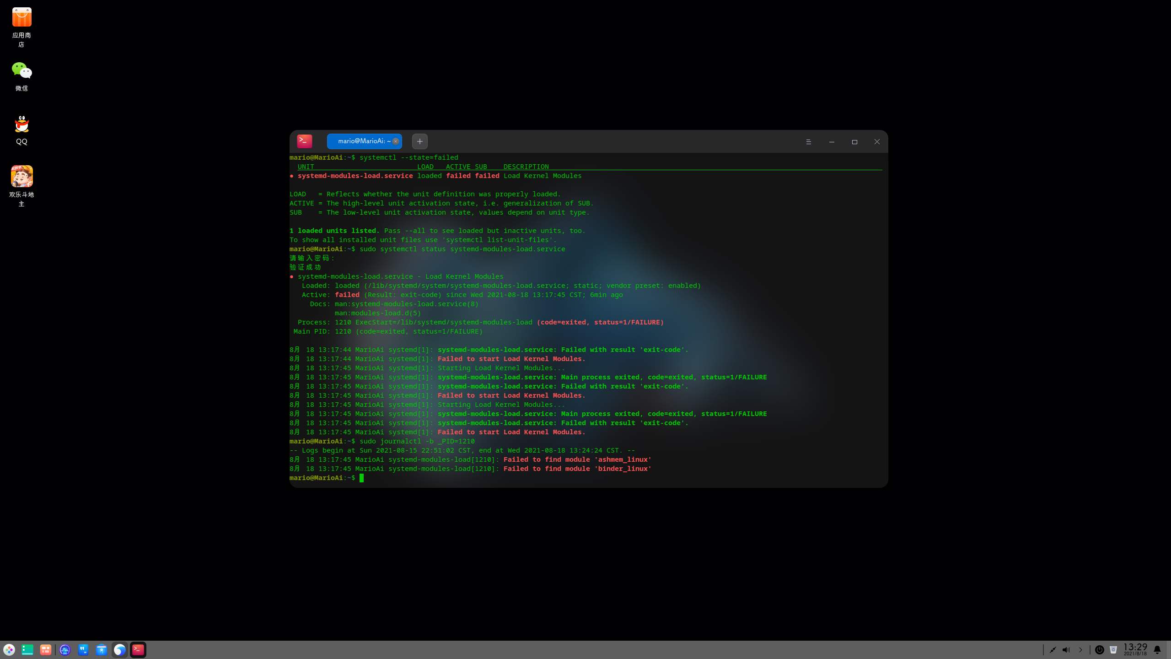The height and width of the screenshot is (659, 1171).
Task: Open the CPU system monitor dock icon
Action: (65, 650)
